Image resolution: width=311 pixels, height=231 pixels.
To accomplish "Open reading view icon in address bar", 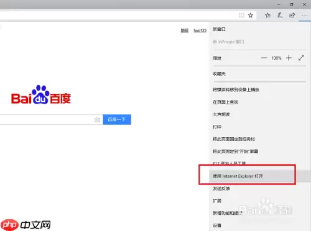I will click(241, 15).
